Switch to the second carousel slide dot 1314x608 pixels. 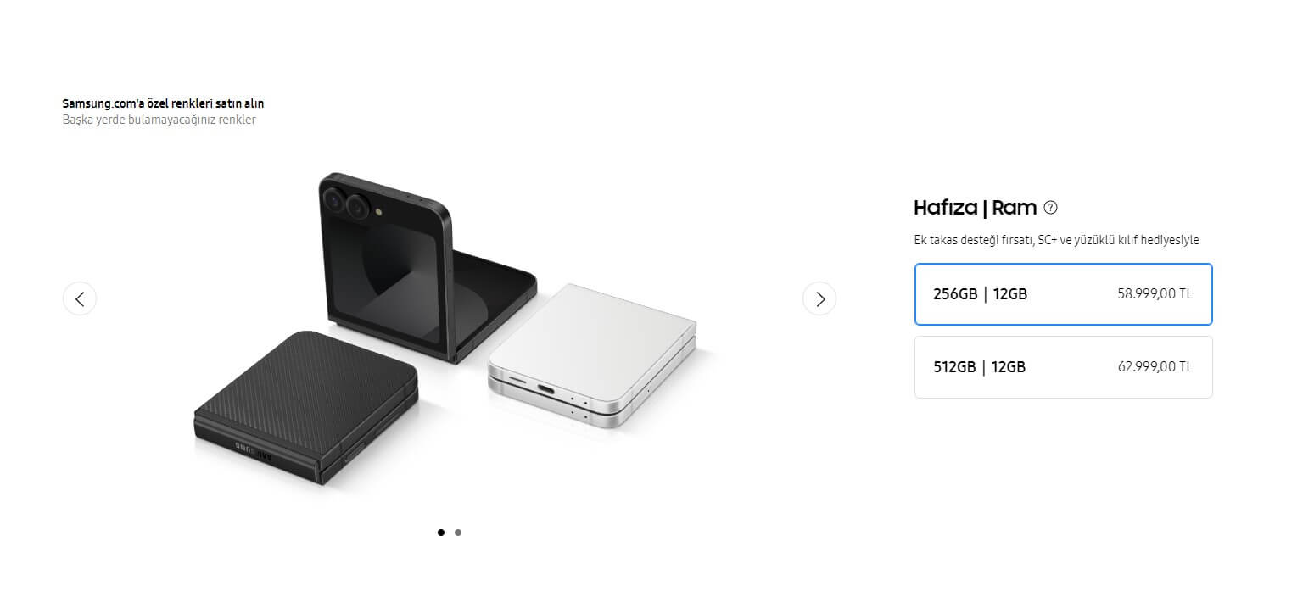pos(458,533)
